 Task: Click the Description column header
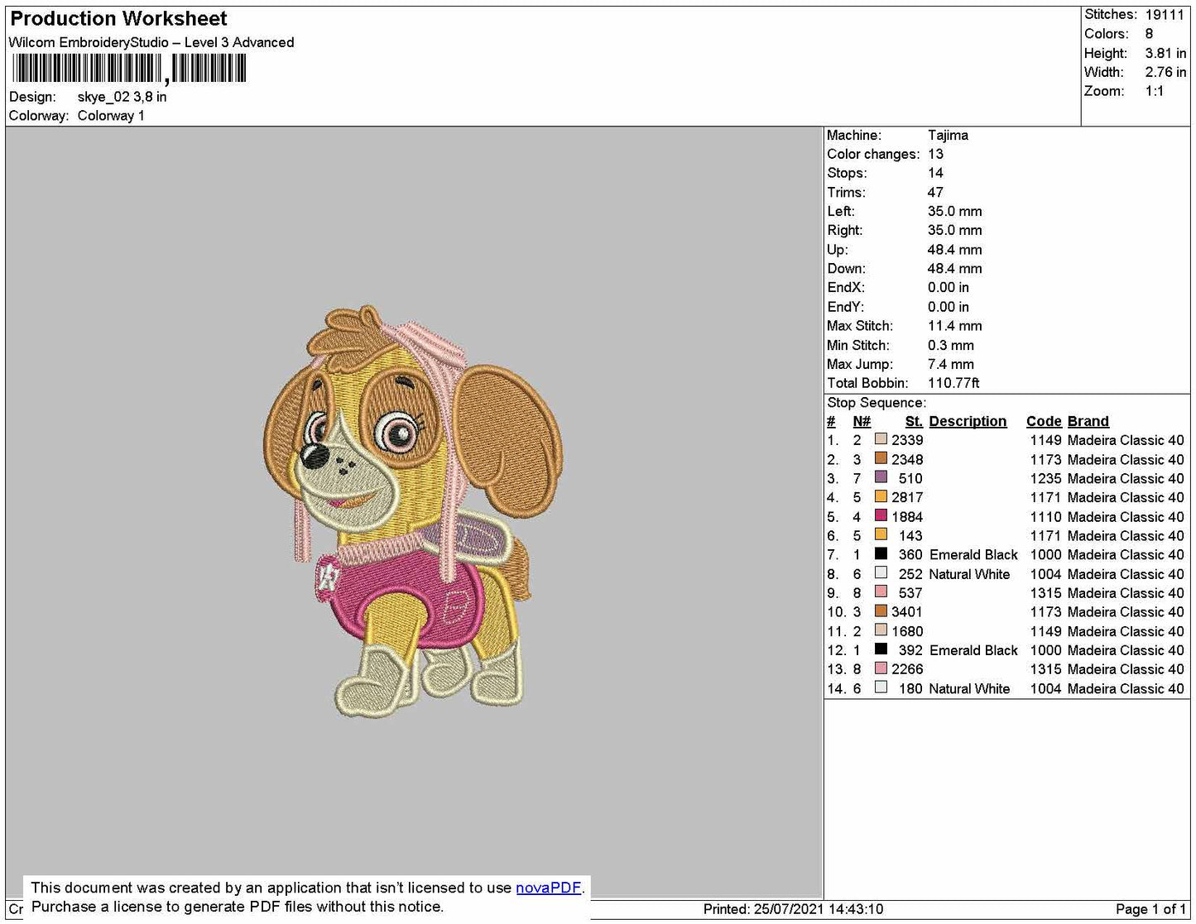point(968,421)
